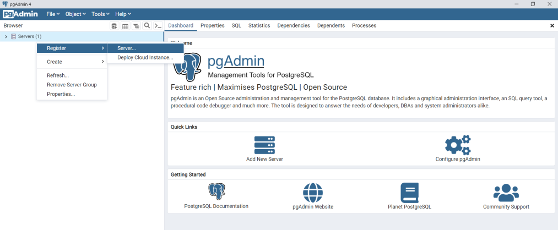Minimize the pgAdmin 4 window
558x230 pixels.
(x=516, y=4)
